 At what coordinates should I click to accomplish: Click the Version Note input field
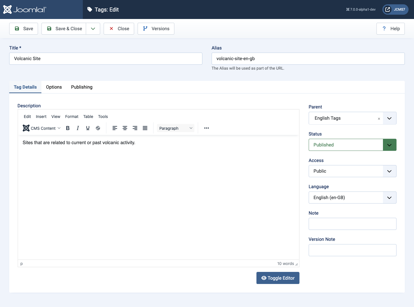coord(352,250)
